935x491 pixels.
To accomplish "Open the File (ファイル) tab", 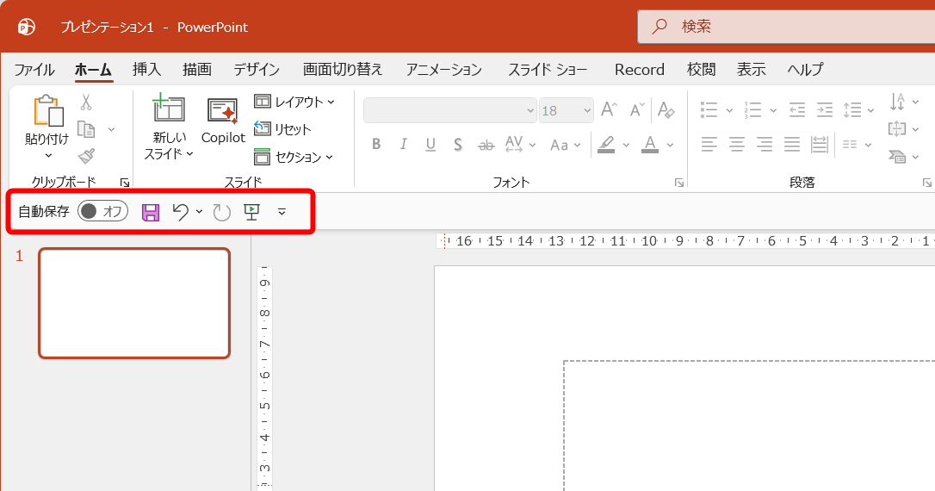I will pyautogui.click(x=34, y=70).
